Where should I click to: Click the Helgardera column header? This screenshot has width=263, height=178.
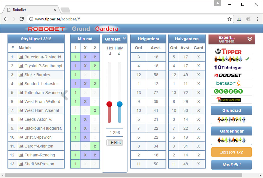pyautogui.click(x=148, y=39)
